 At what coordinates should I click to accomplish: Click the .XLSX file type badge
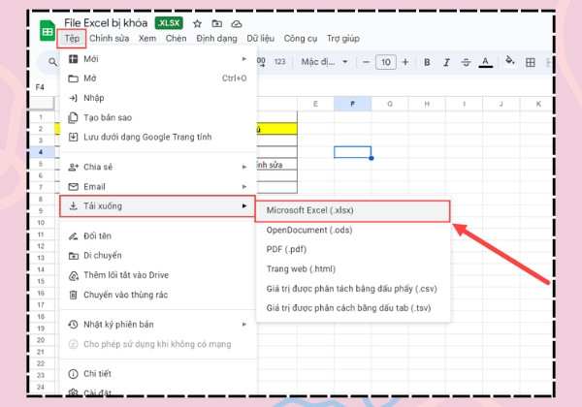(169, 23)
